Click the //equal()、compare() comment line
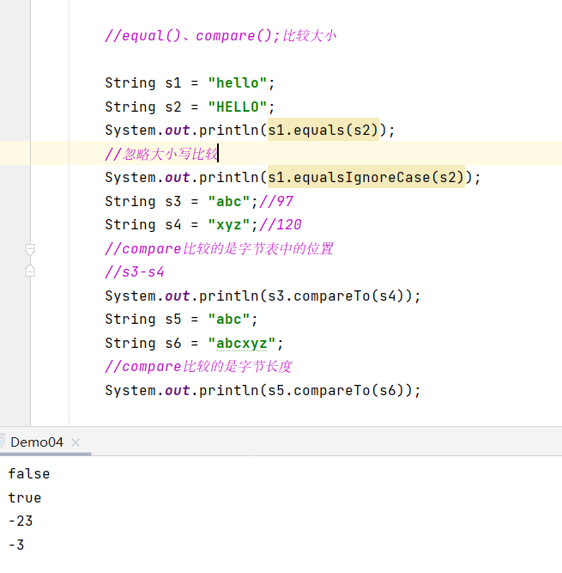This screenshot has height=573, width=562. 221,36
